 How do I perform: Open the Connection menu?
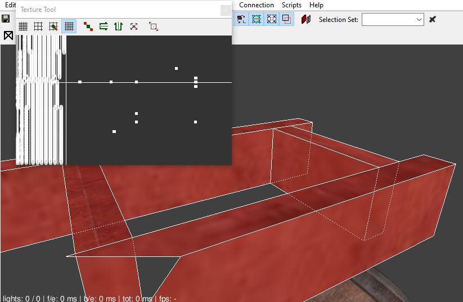tap(256, 5)
